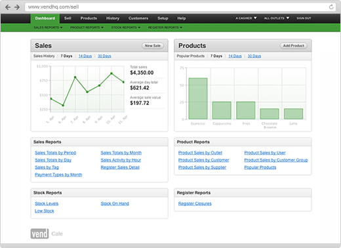Click the Chocolate Brownie bar
This screenshot has width=341, height=248.
270,114
